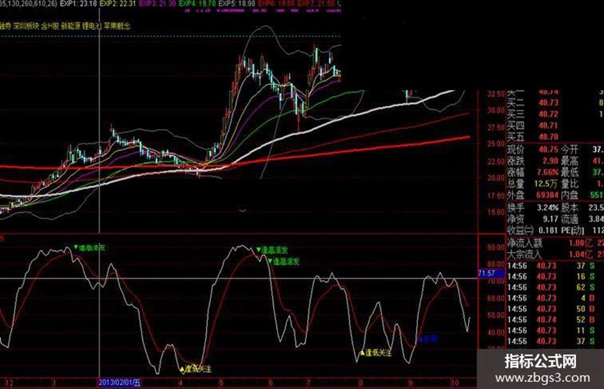Click the 换手 value 3.24%
The width and height of the screenshot is (604, 389).
548,208
